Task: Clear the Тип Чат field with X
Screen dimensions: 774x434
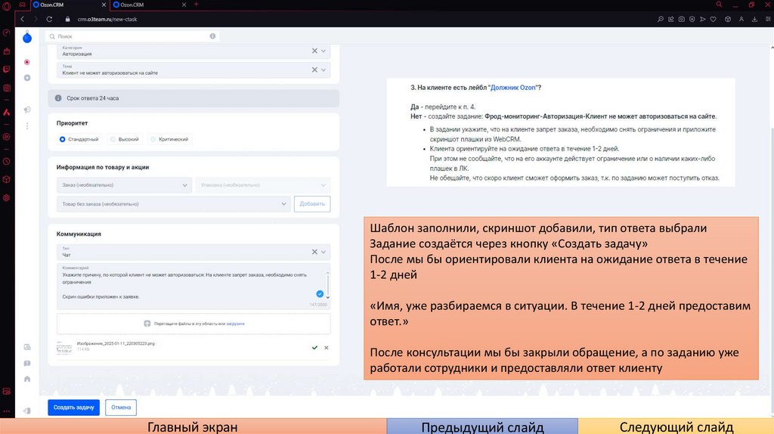Action: coord(314,252)
